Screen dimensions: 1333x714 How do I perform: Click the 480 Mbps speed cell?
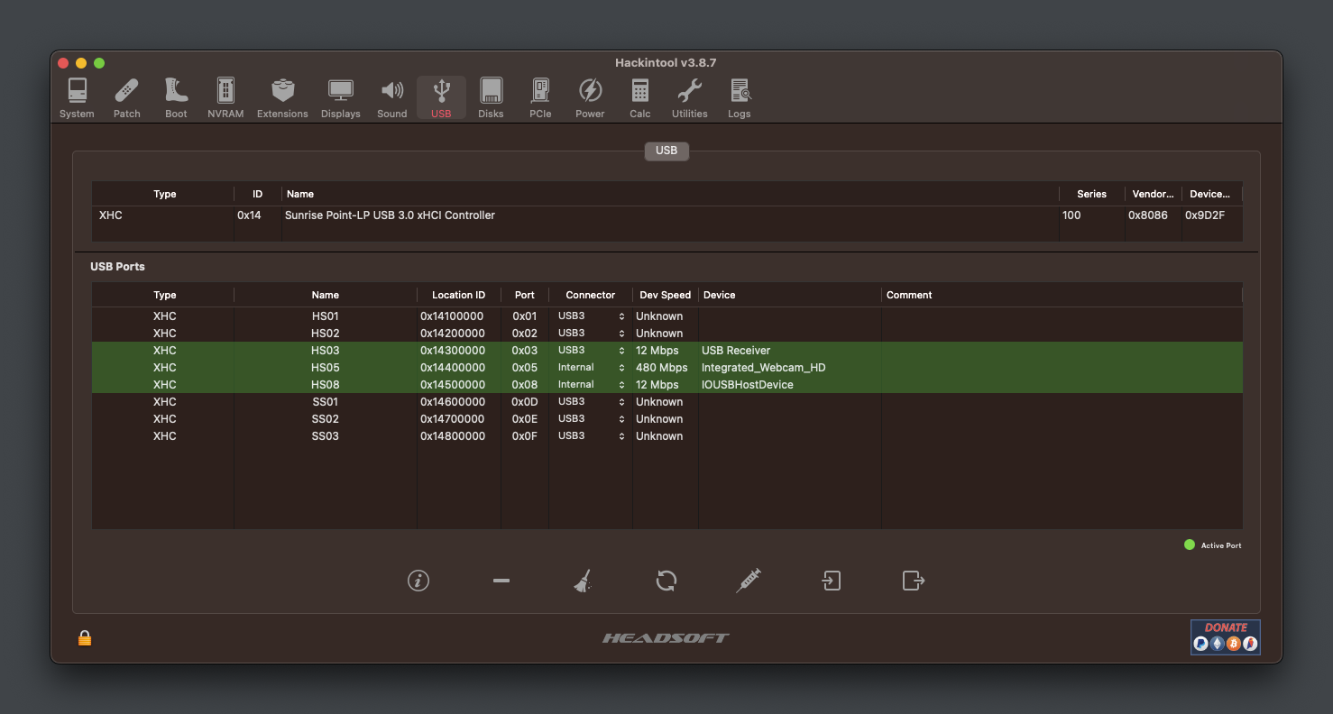(661, 368)
